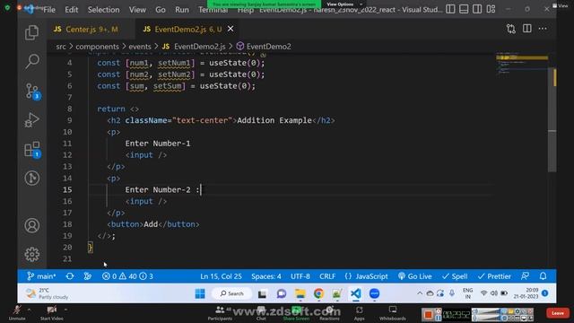Click the Visual Studio Code taskbar icon
The height and width of the screenshot is (323, 574).
(x=355, y=293)
